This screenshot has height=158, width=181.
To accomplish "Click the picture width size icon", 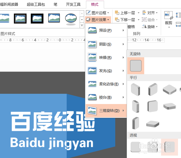I will point(178,24).
